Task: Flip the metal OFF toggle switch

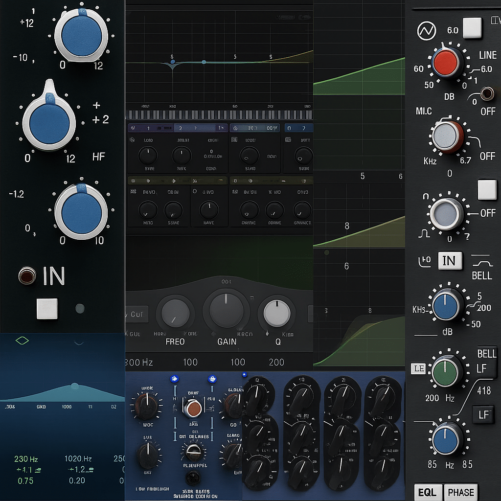Action: tap(488, 94)
